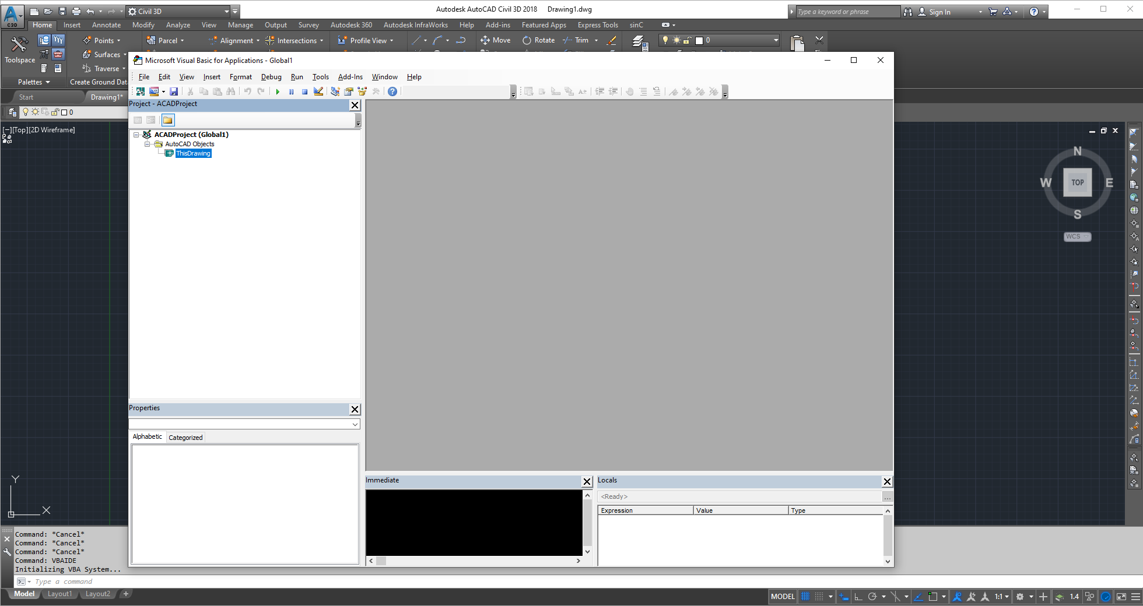This screenshot has width=1143, height=606.
Task: Open the VBA Tools menu
Action: click(x=321, y=77)
